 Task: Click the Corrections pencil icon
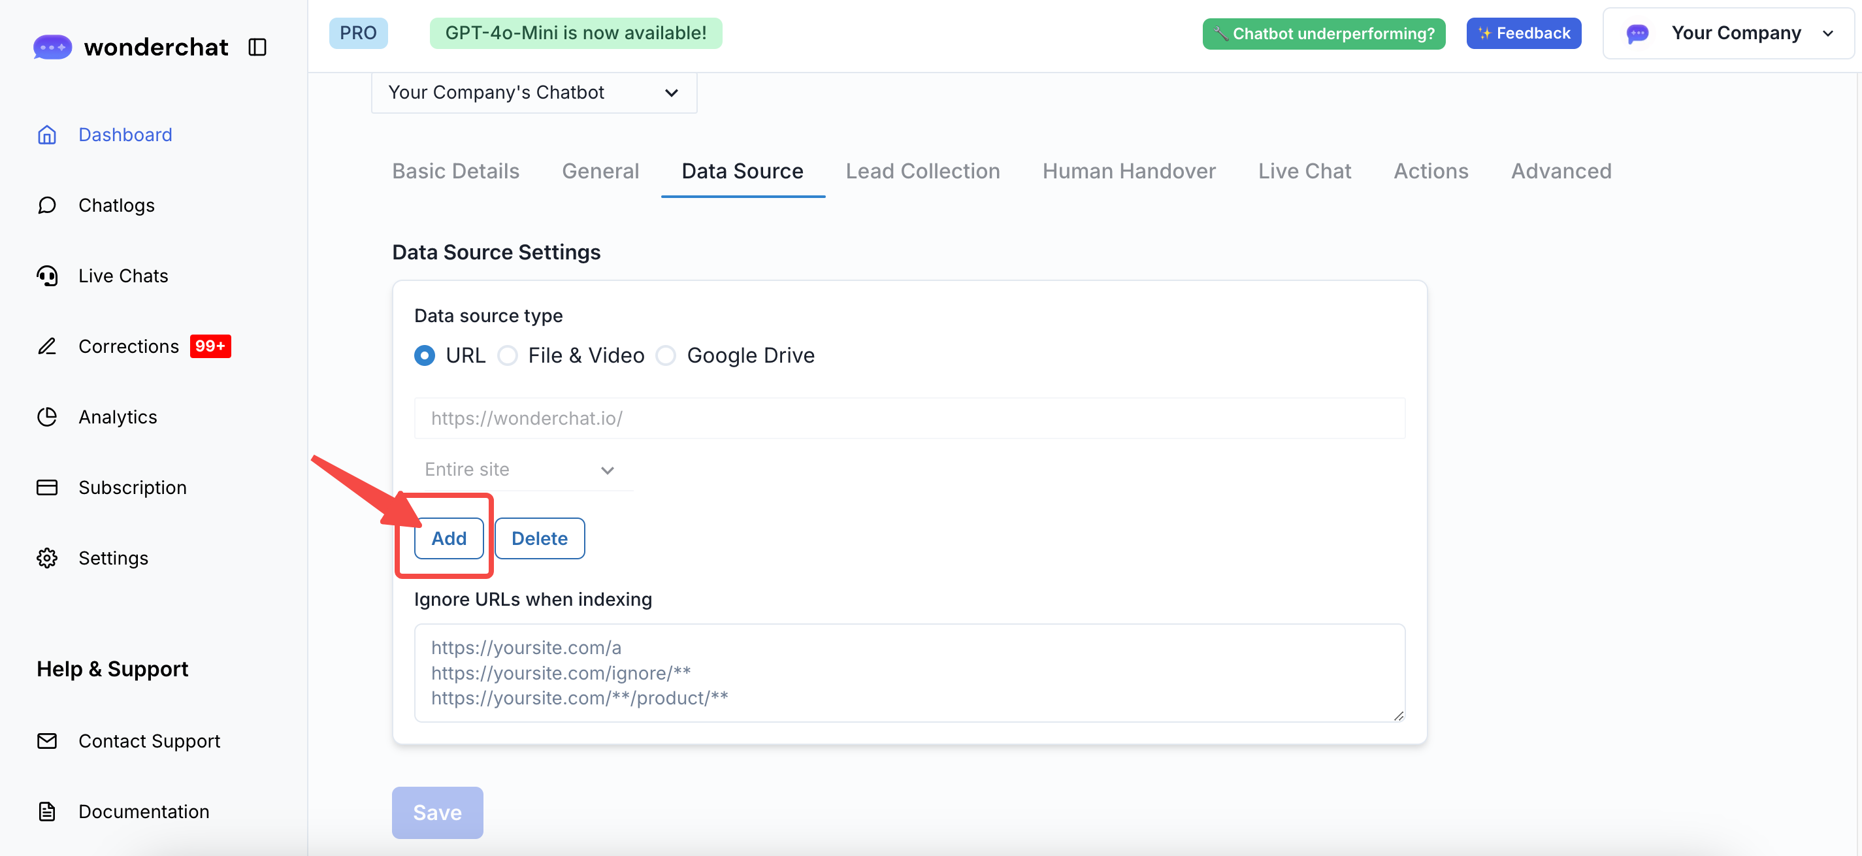[47, 346]
